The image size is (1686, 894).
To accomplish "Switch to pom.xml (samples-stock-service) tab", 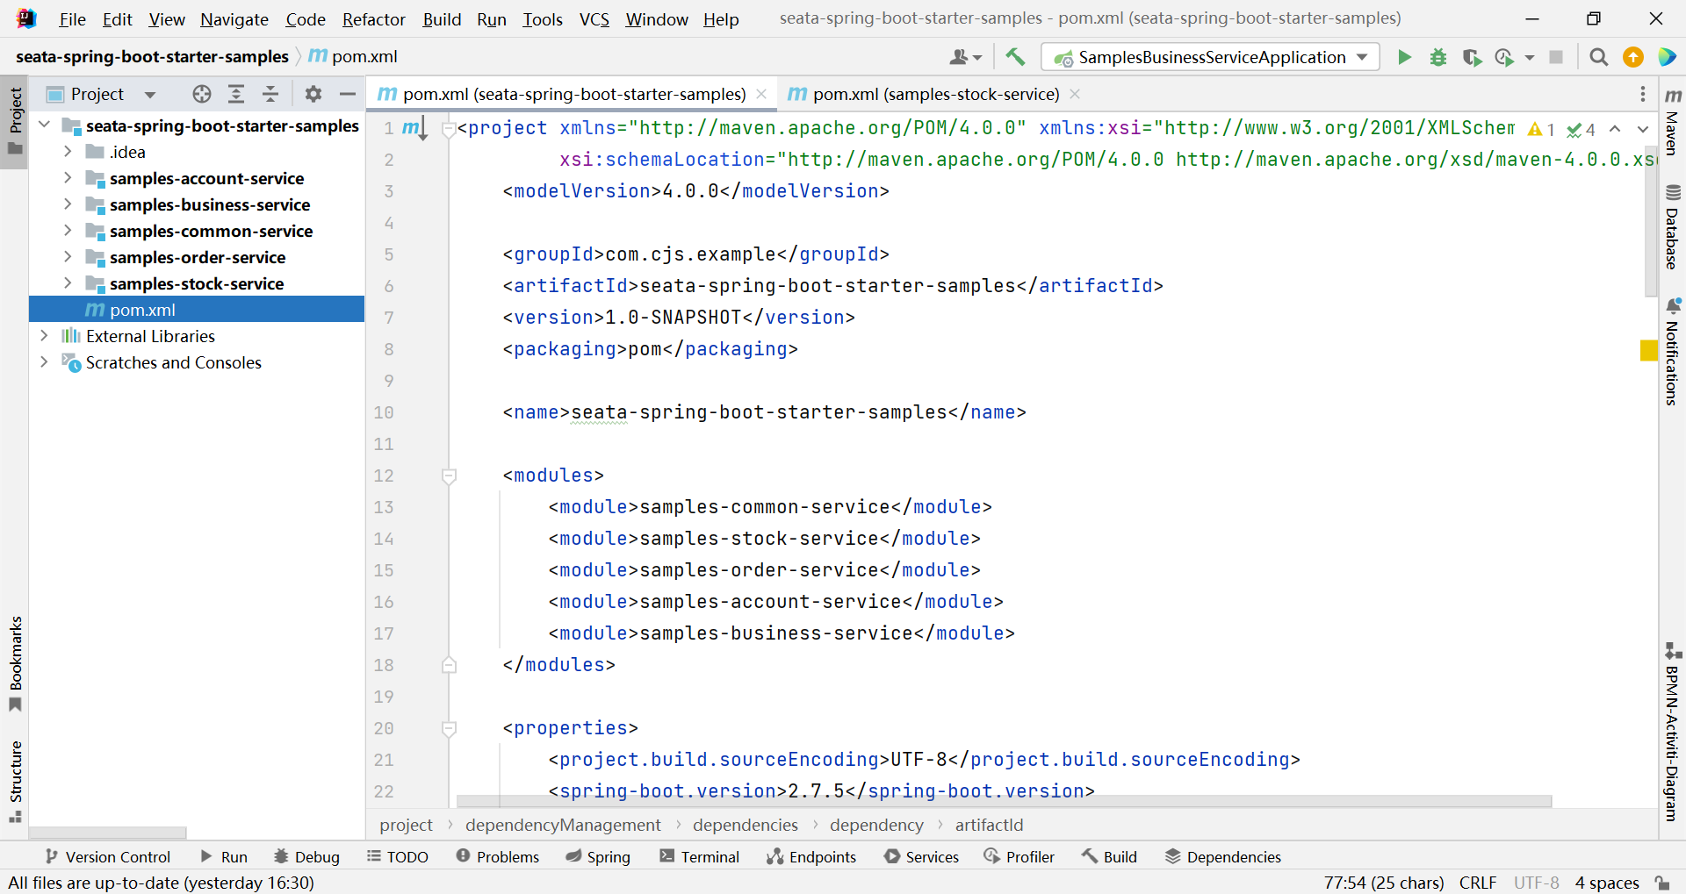I will click(x=934, y=94).
